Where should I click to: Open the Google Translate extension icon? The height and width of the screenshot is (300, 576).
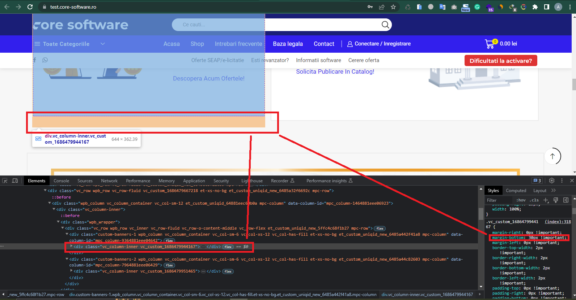click(442, 7)
